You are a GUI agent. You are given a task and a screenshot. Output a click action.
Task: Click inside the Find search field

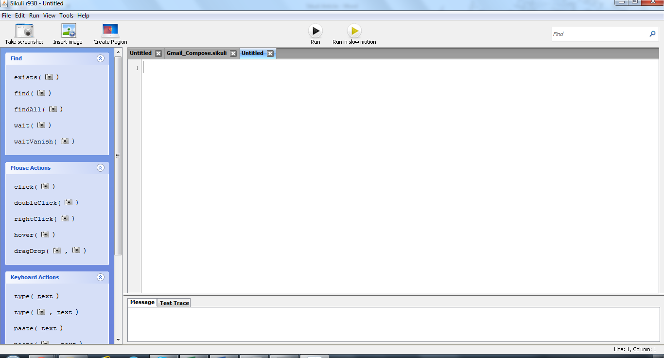598,34
